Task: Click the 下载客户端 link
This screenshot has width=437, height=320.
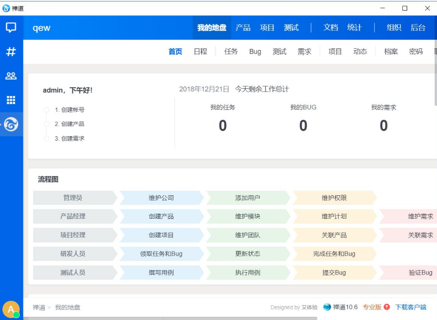Action: pos(411,307)
